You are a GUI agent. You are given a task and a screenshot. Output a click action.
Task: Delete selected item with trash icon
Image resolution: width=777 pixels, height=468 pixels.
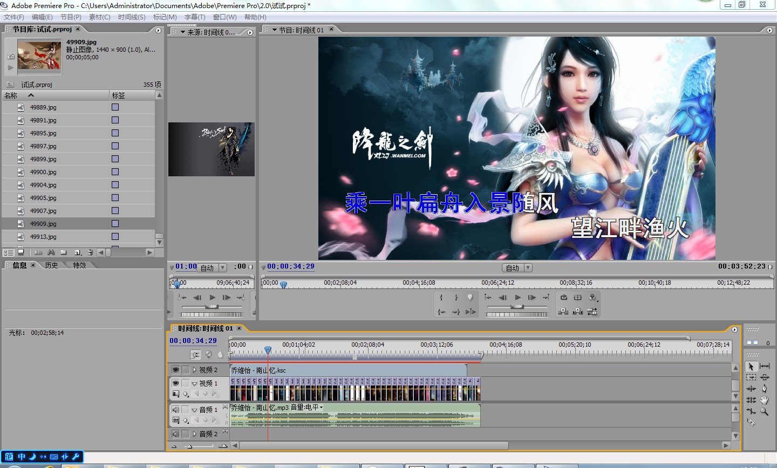point(90,252)
